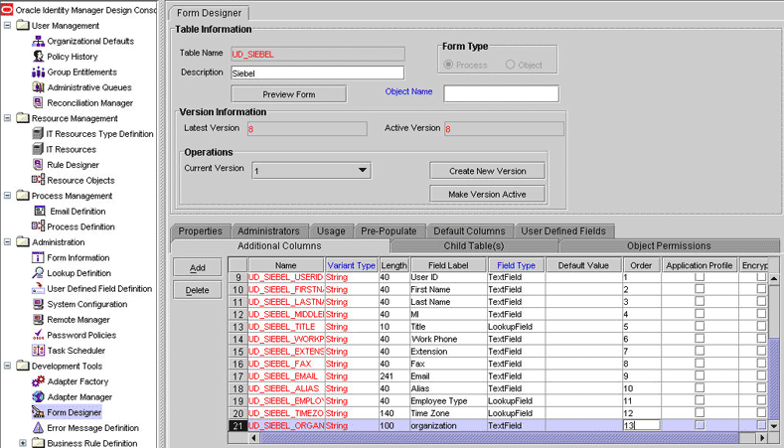Click the Error Message Definition warning icon

39,427
